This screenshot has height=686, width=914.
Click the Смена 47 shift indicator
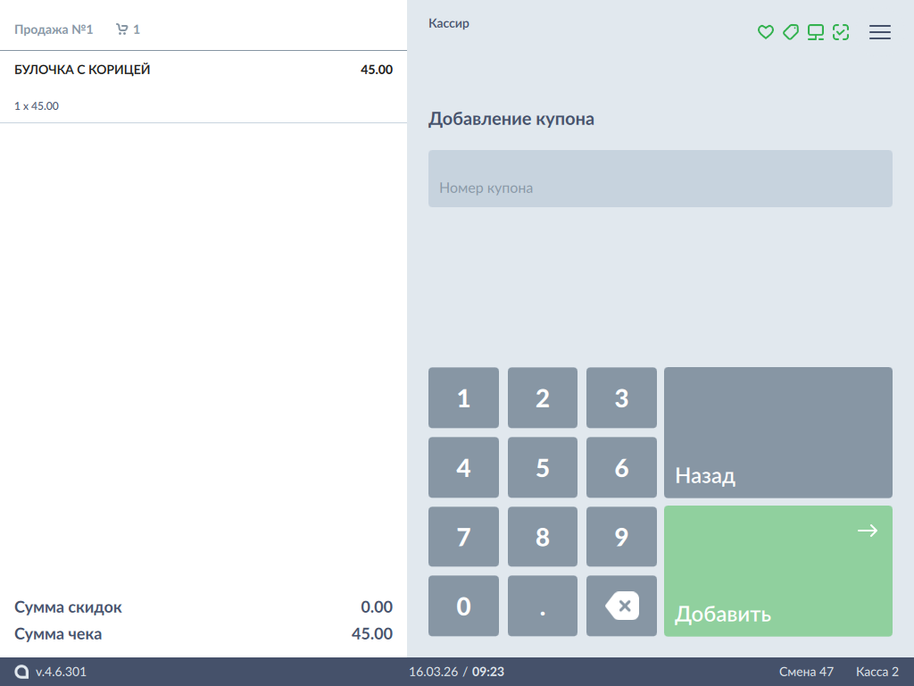click(805, 672)
